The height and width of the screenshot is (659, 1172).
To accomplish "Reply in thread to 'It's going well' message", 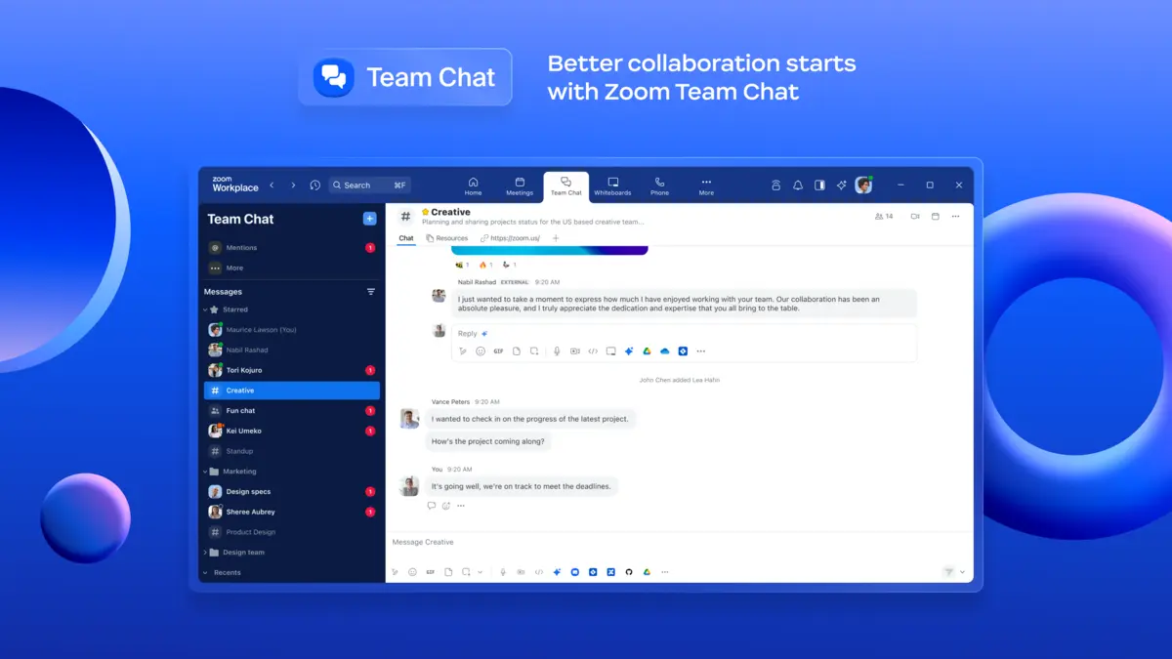I will coord(432,506).
